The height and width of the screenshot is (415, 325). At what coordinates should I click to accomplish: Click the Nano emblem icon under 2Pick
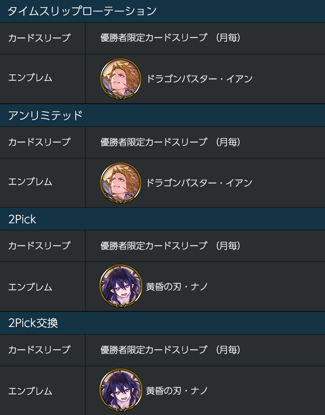(x=121, y=286)
